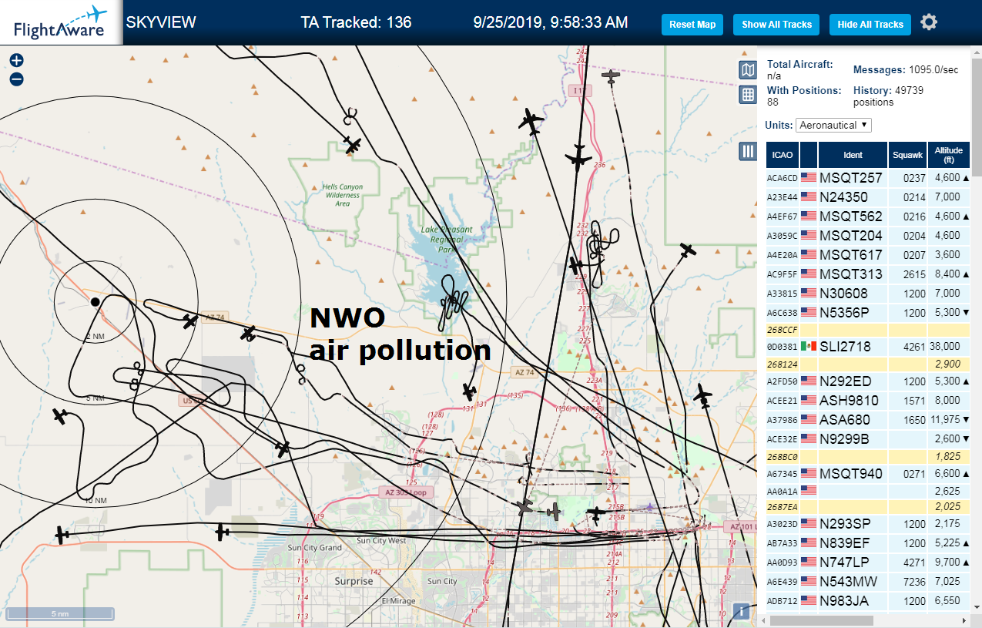
Task: Sort table by Ident column header
Action: 853,155
